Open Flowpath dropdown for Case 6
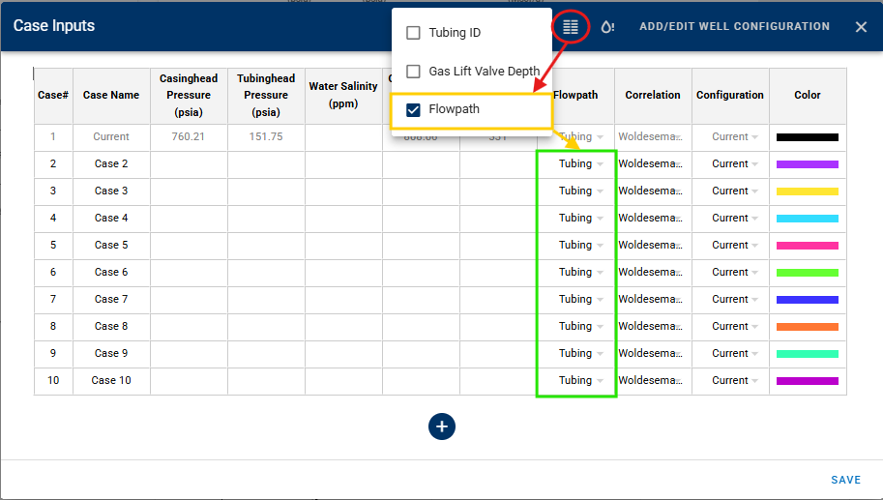 580,272
